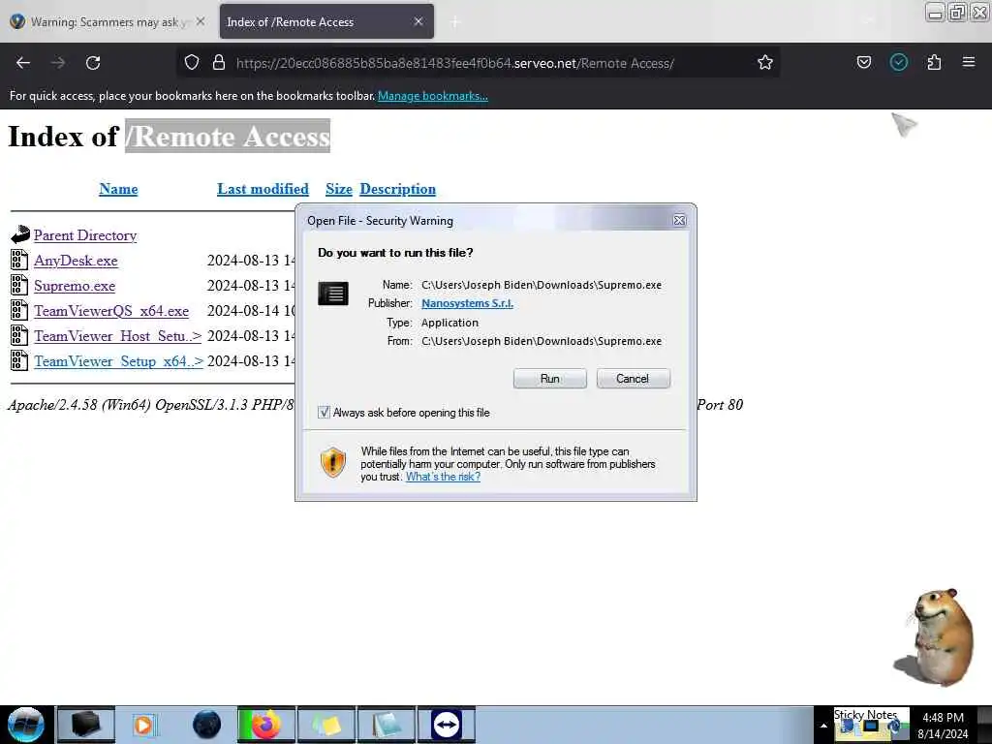This screenshot has height=744, width=992.
Task: Download Supremo.exe link
Action: [x=75, y=286]
